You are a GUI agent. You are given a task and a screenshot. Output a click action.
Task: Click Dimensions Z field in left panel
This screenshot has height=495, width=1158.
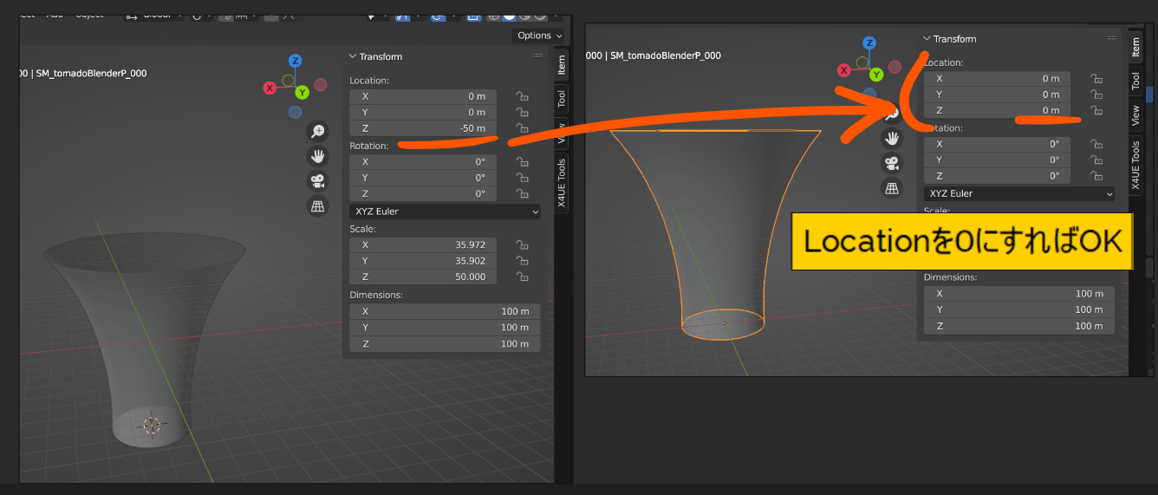click(x=445, y=343)
